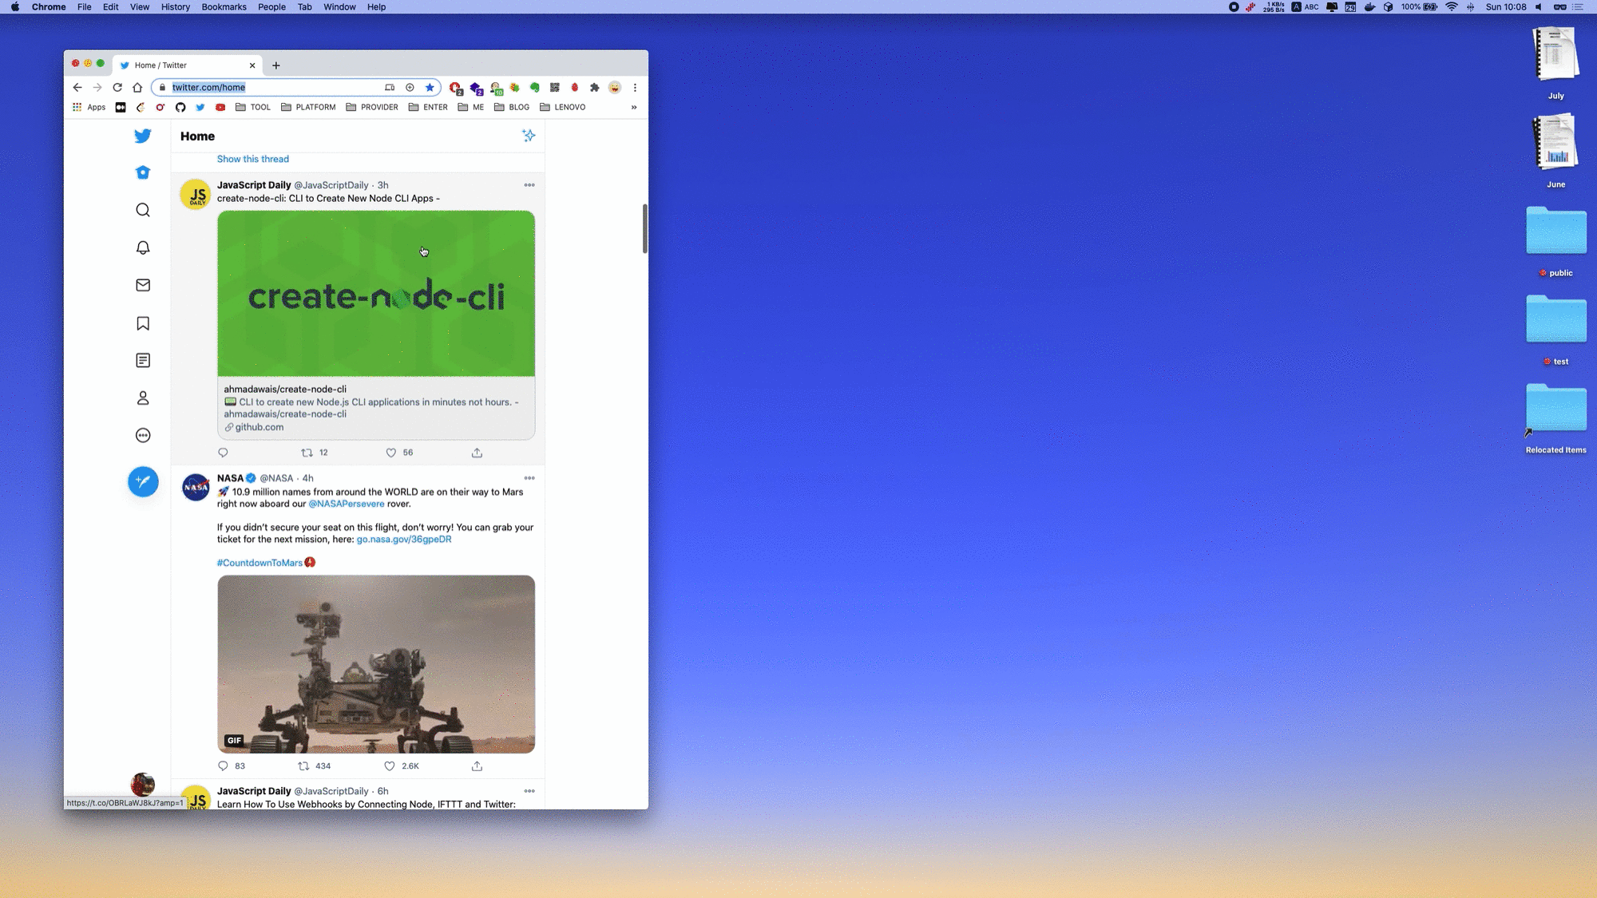Expand the PLATFORM bookmarks folder
The height and width of the screenshot is (898, 1597).
(x=308, y=107)
